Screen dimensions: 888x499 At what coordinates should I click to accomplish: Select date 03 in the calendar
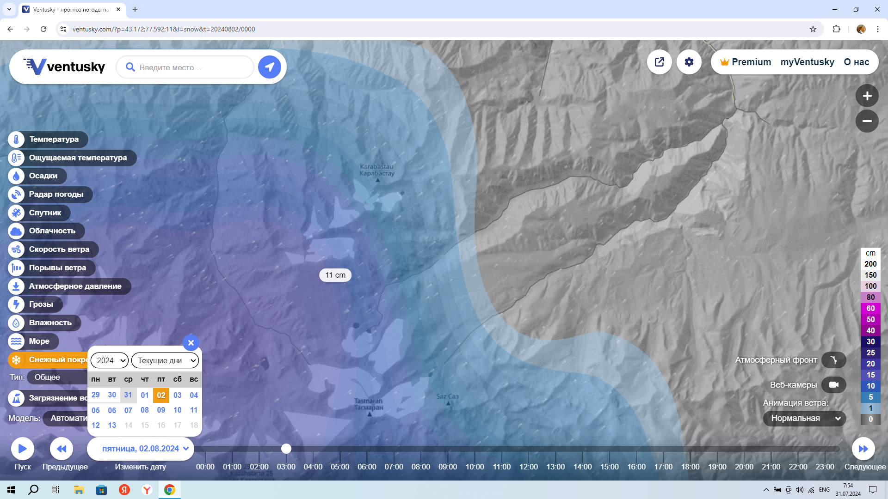pos(178,395)
